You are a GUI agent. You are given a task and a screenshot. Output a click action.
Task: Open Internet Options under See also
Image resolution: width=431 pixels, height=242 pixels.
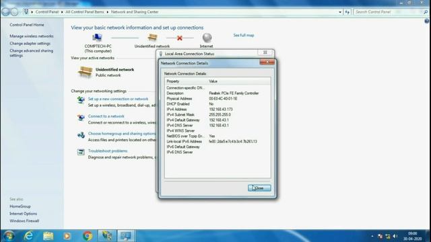[23, 214]
